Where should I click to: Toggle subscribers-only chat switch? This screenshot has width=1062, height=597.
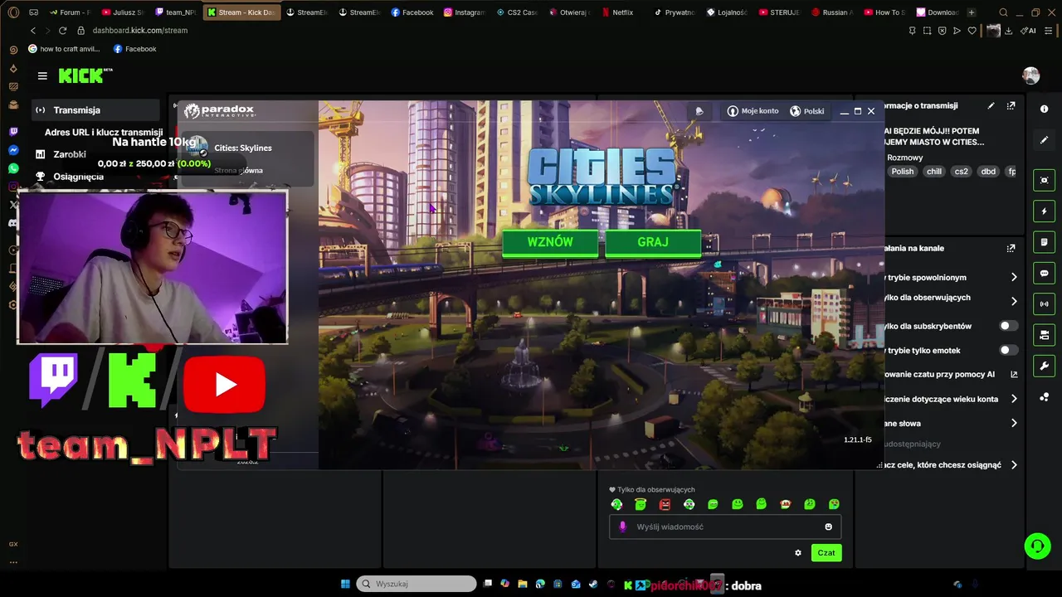point(1008,326)
